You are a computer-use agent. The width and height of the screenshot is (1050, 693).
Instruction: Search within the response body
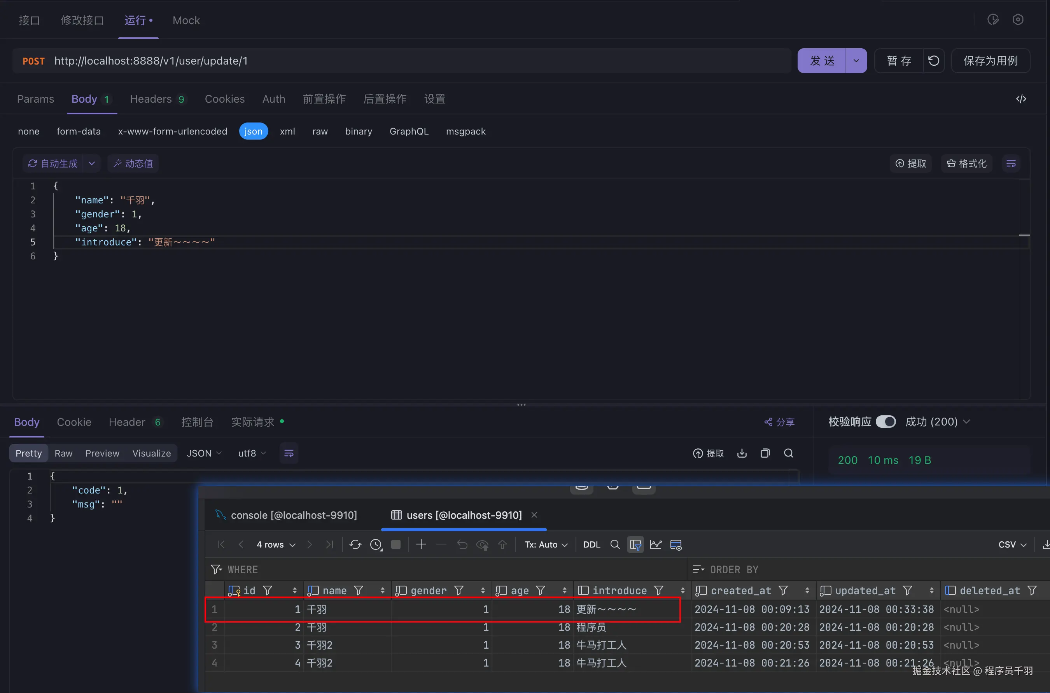[x=788, y=453]
